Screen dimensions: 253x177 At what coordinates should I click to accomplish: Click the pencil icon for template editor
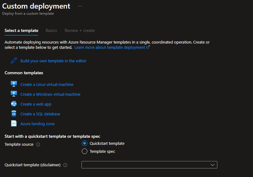tap(14, 61)
